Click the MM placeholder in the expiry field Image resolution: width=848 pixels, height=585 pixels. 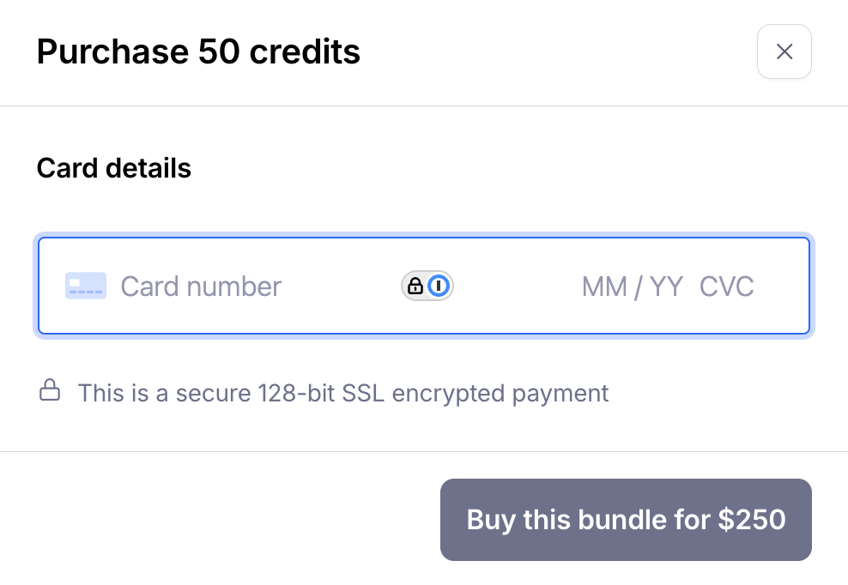tap(604, 286)
